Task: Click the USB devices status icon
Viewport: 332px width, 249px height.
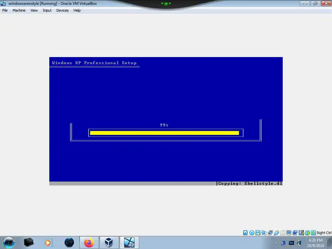Action: (277, 233)
